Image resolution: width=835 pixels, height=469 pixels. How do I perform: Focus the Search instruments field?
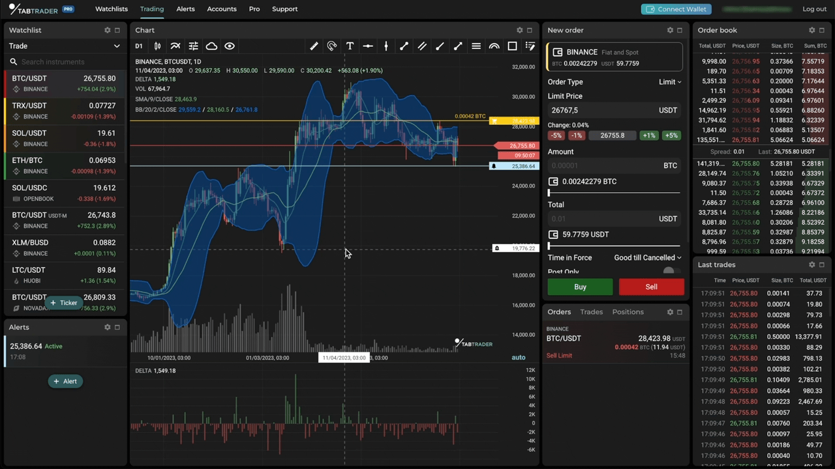point(65,62)
